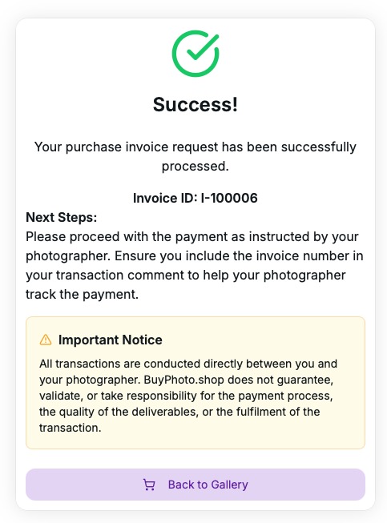Screen dimensions: 387x523
Task: Click the 'track the payment' text
Action: [82, 295]
